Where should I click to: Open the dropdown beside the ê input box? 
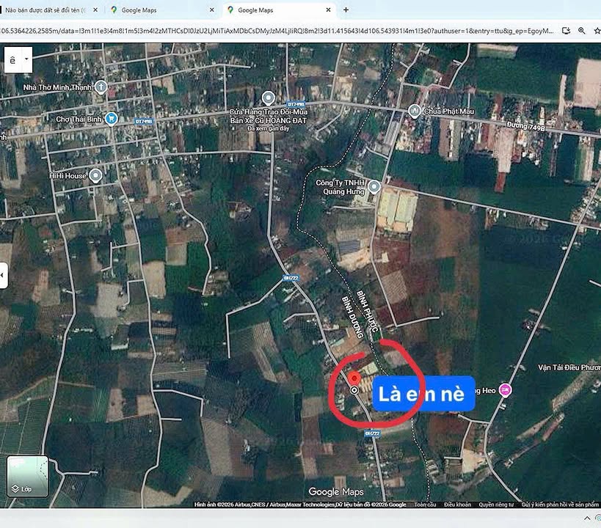pyautogui.click(x=25, y=59)
